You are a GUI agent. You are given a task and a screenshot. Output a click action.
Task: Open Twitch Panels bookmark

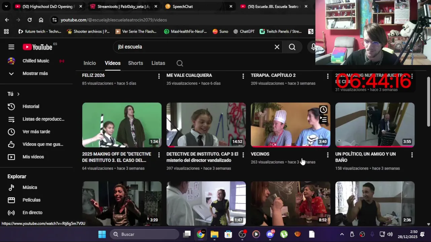pos(281,31)
